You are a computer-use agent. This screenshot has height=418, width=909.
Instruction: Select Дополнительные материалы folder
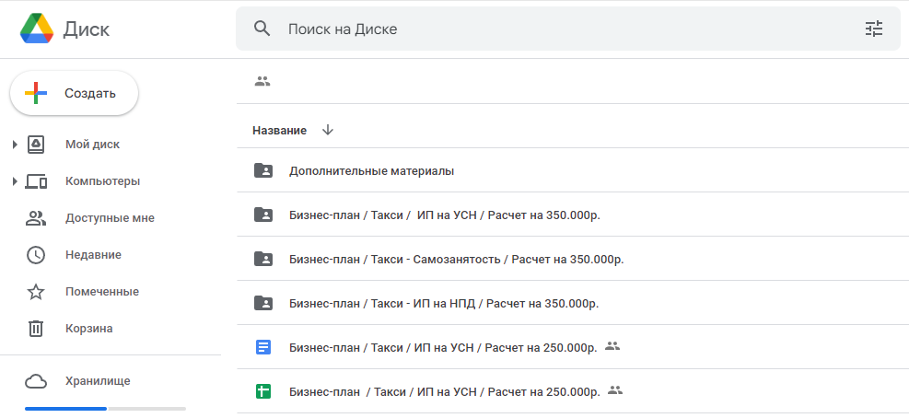coord(573,171)
